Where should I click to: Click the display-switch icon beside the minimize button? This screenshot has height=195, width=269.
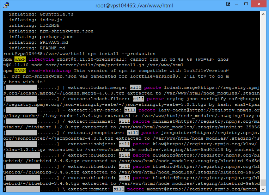[230, 5]
